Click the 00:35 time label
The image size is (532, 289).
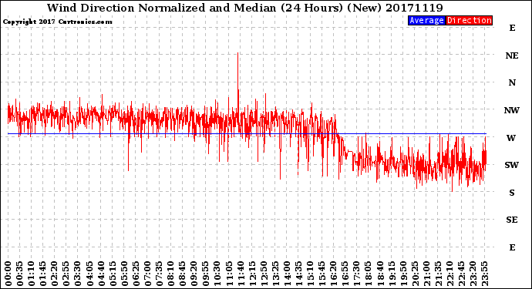click(20, 274)
